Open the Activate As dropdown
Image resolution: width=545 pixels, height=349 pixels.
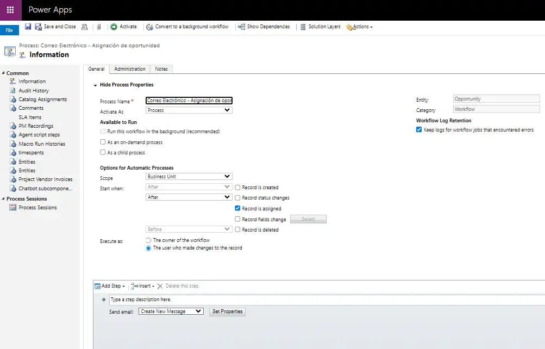pos(189,110)
